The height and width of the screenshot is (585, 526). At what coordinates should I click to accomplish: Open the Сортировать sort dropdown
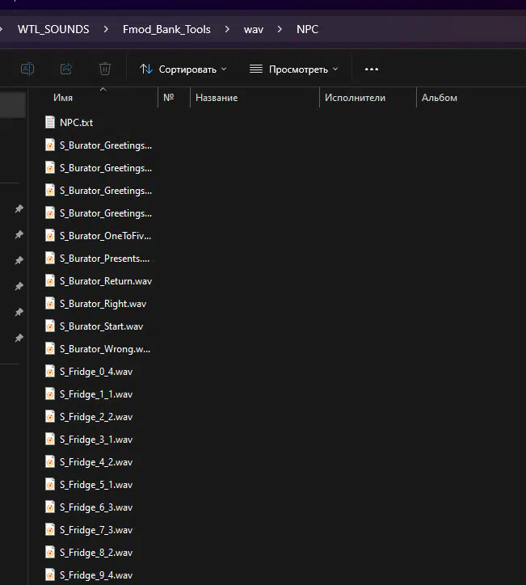183,69
